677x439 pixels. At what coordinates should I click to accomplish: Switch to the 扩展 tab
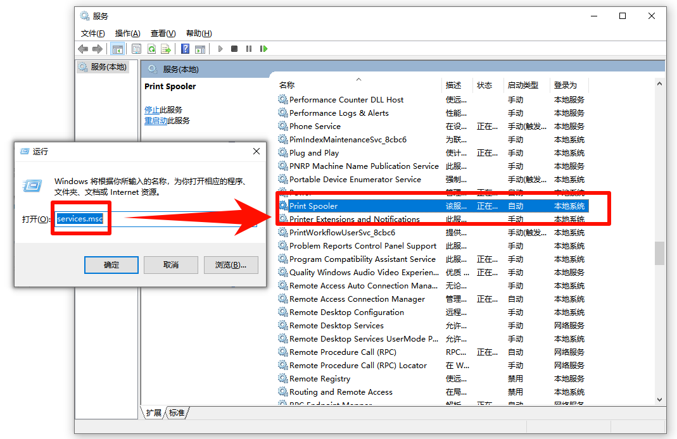[153, 412]
